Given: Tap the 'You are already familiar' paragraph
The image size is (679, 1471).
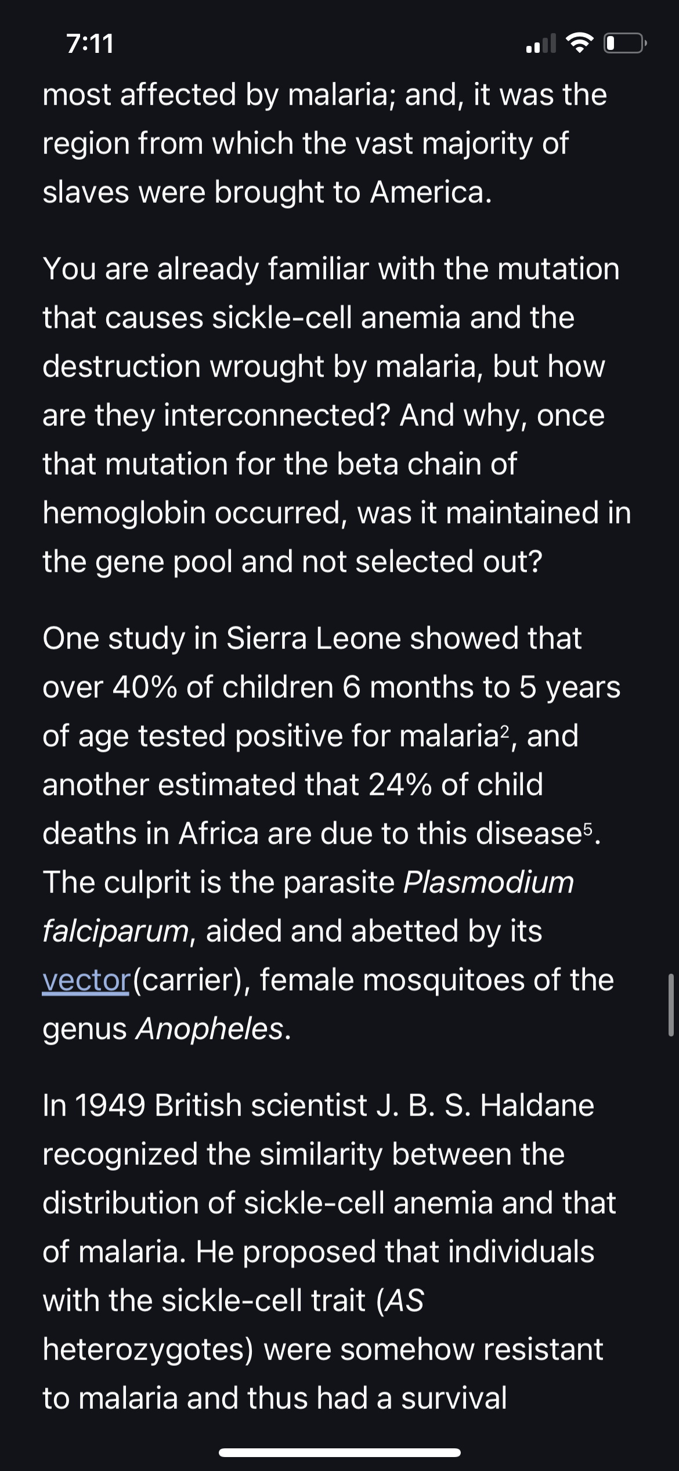Looking at the screenshot, I should (337, 415).
